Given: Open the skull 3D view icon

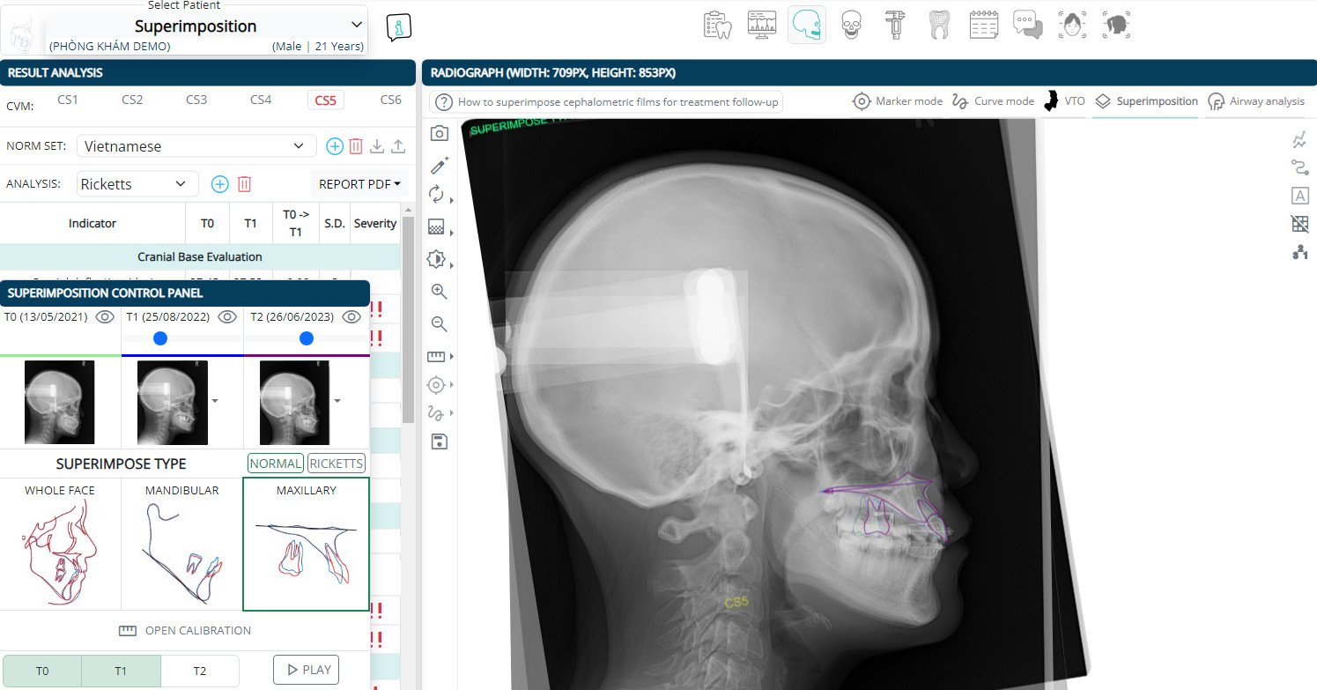Looking at the screenshot, I should 850,26.
